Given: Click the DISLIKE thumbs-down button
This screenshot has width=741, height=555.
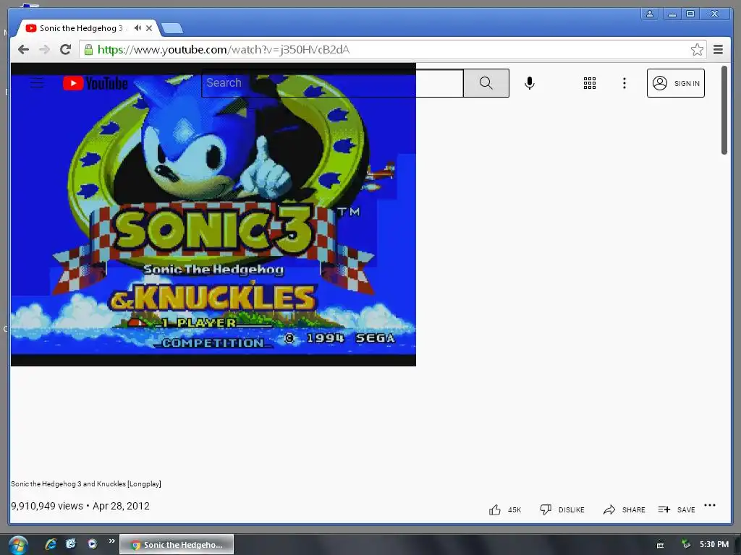Looking at the screenshot, I should (562, 509).
